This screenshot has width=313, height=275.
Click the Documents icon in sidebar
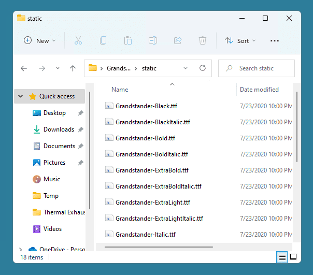[37, 146]
